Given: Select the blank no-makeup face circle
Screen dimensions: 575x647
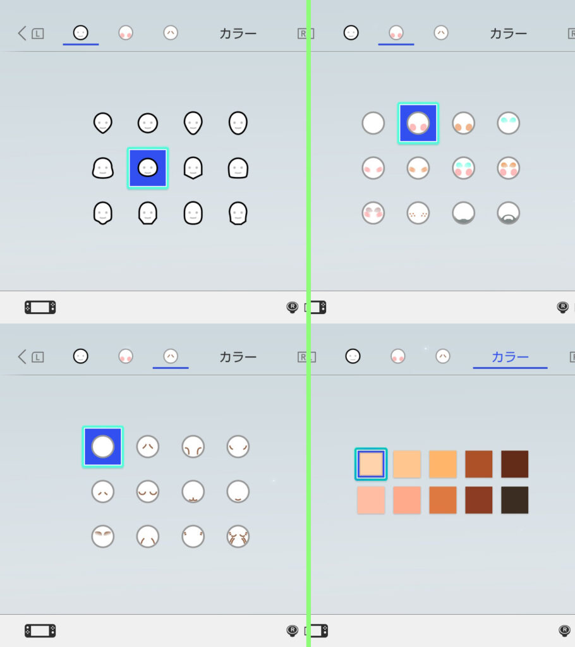Looking at the screenshot, I should 373,123.
